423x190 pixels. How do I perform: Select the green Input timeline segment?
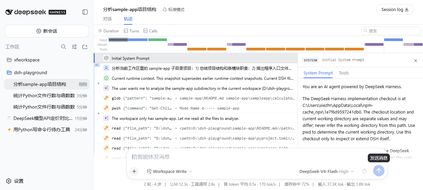coord(158,40)
